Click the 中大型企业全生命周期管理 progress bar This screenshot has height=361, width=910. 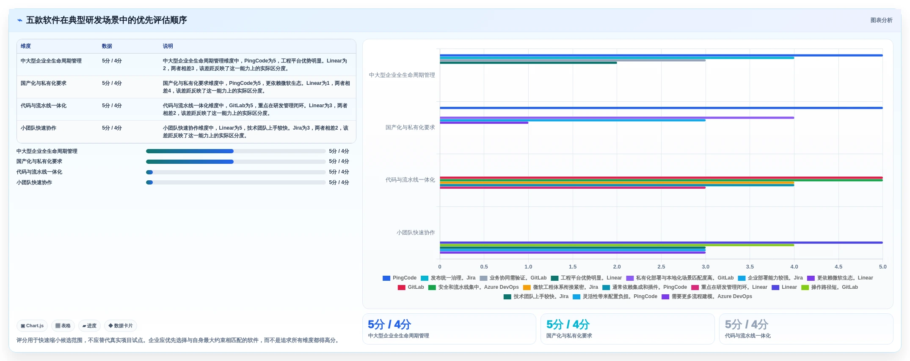point(236,151)
